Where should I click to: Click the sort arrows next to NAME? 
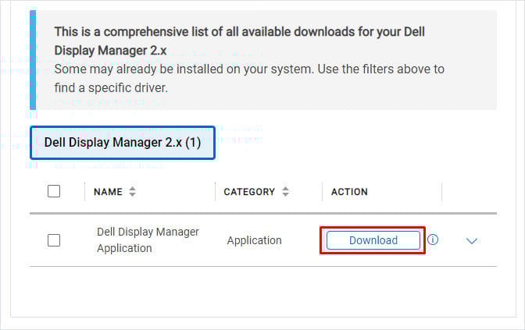pos(133,192)
